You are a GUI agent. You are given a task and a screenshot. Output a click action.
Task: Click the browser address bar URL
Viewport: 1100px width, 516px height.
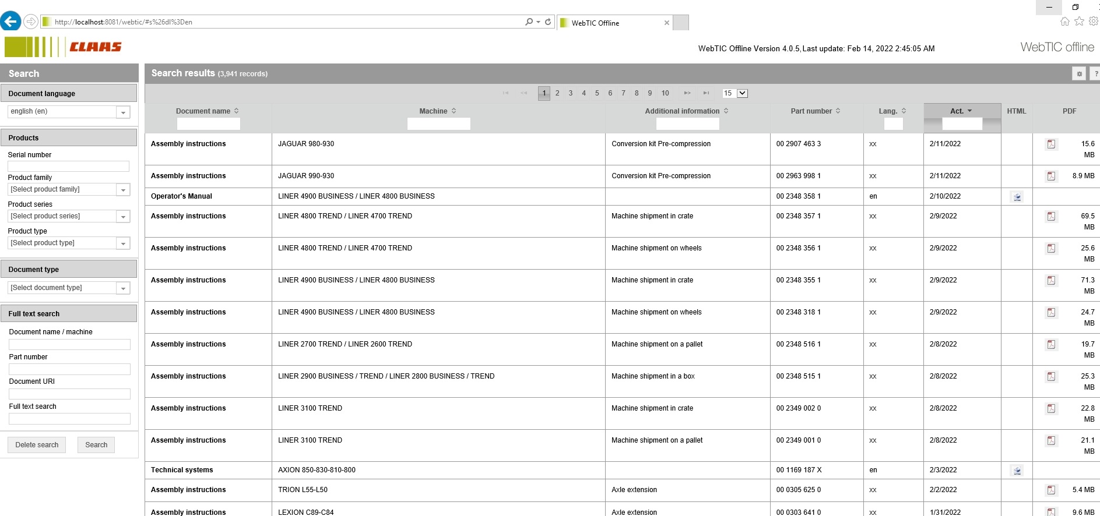(x=123, y=22)
